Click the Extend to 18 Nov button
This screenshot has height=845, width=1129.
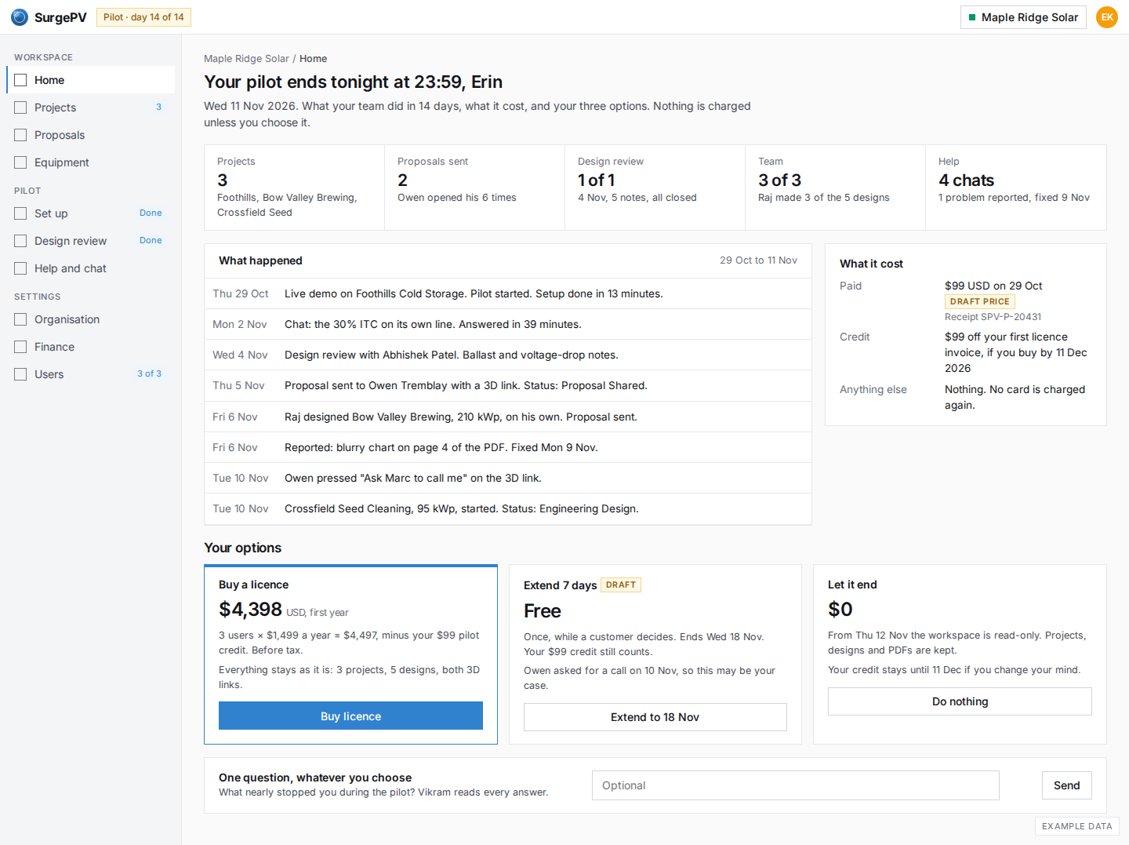coord(655,717)
